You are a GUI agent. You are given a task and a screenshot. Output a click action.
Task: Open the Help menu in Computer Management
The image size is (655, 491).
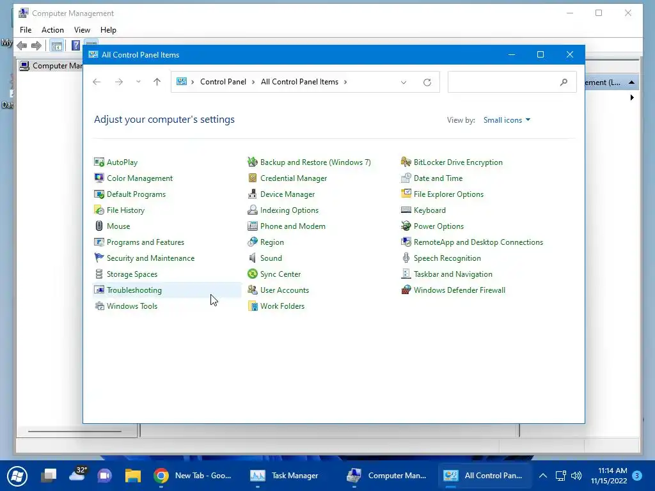108,30
